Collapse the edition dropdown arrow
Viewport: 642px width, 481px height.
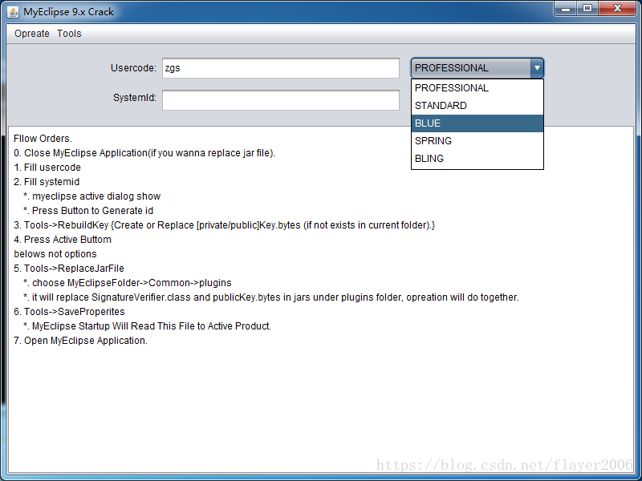(537, 68)
